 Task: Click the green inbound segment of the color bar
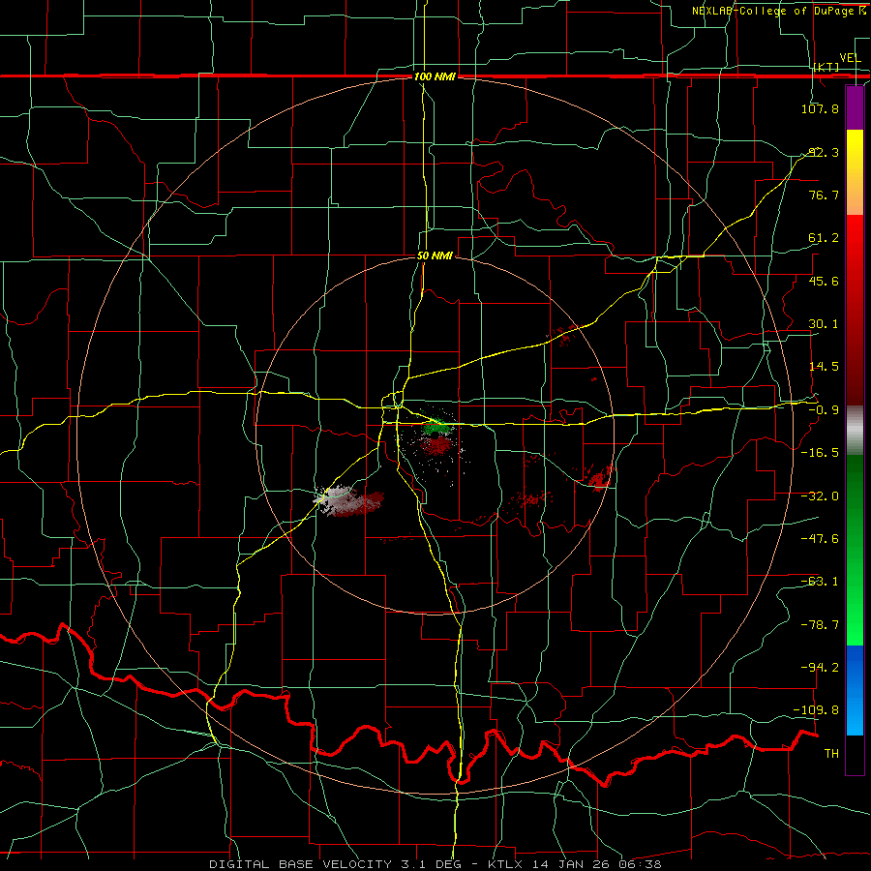click(x=855, y=550)
